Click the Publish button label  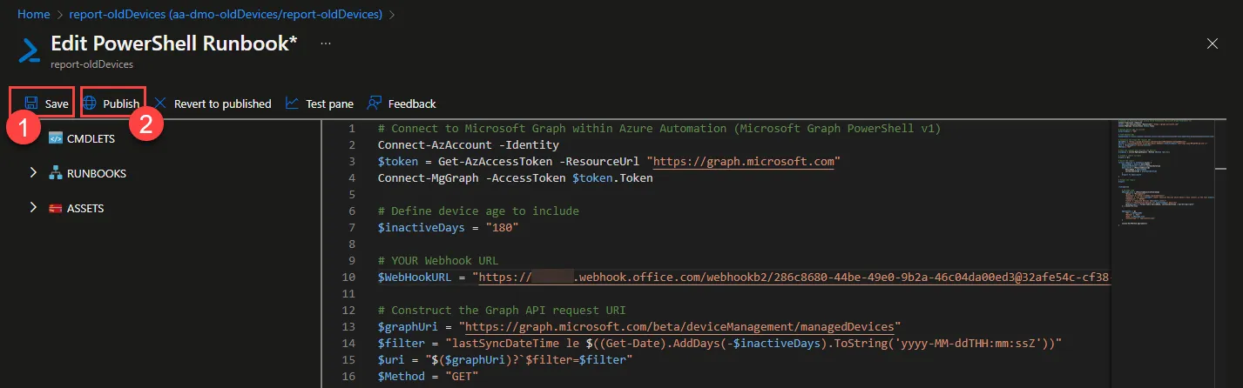click(121, 104)
